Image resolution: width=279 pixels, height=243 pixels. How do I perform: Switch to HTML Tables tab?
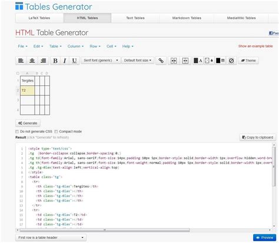tap(87, 18)
